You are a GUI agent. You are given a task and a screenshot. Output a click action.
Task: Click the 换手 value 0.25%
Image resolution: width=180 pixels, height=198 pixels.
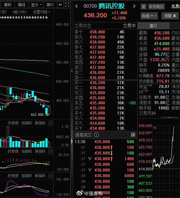[164, 65]
